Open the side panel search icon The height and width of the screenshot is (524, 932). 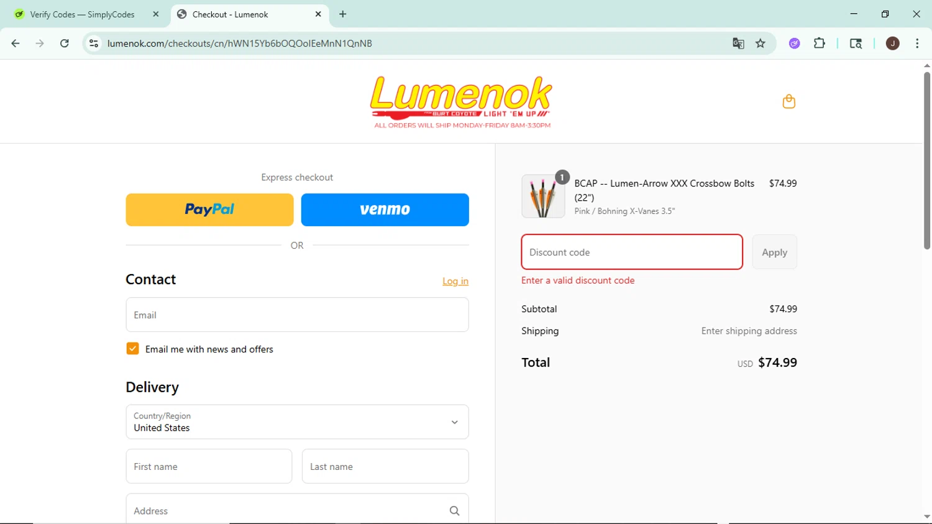coord(856,44)
